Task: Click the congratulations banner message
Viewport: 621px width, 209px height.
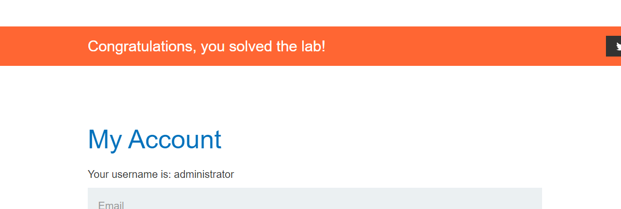Action: (x=207, y=46)
